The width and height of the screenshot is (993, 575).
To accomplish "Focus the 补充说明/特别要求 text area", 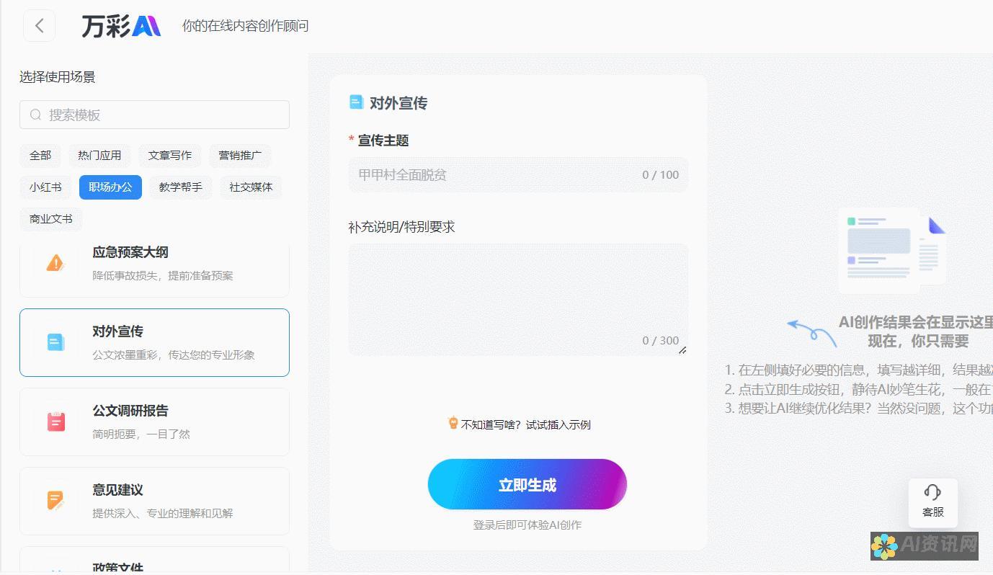I will [518, 300].
